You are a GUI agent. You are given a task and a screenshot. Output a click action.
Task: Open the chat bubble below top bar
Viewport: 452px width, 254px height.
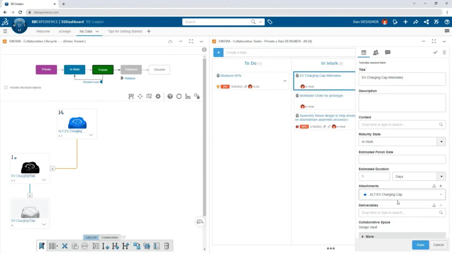447,31
